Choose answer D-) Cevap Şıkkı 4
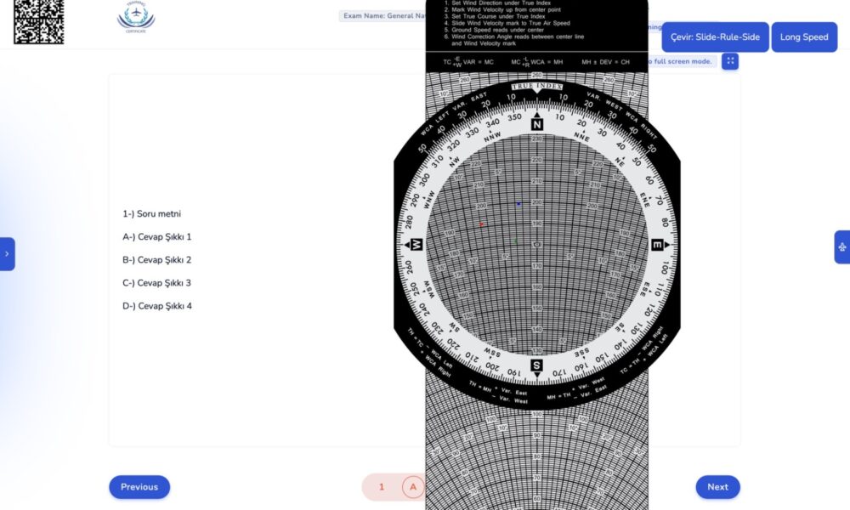Screen dimensions: 850x510 [157, 306]
